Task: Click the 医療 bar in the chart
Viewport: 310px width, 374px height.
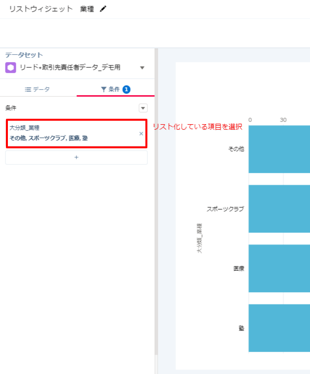Action: coord(279,268)
